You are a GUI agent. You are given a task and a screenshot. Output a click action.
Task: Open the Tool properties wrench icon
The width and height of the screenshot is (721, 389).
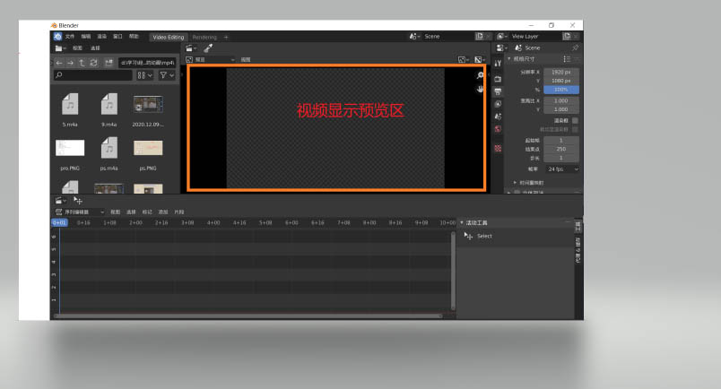coord(498,63)
